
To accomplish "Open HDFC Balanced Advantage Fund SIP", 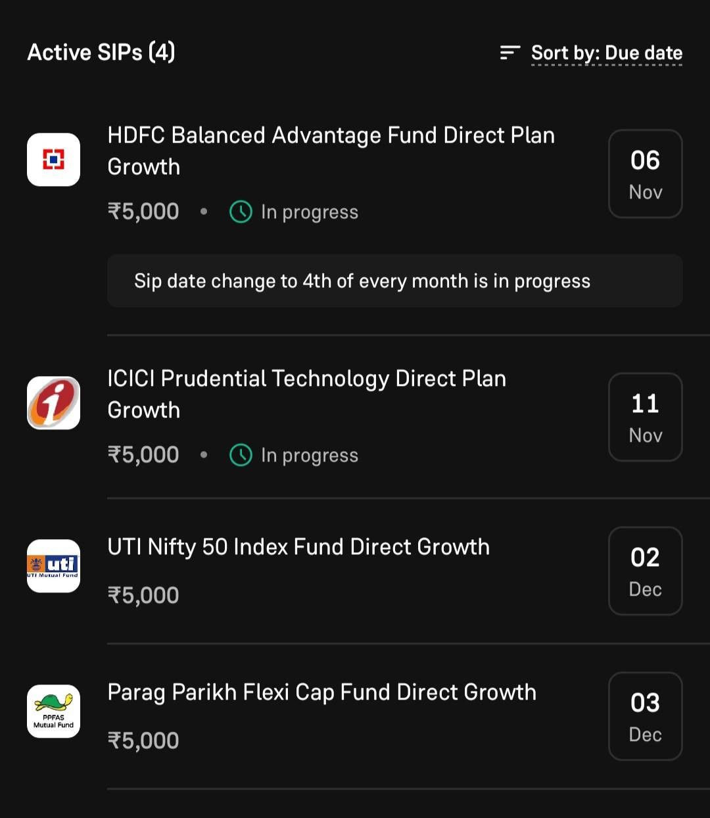I will (331, 151).
